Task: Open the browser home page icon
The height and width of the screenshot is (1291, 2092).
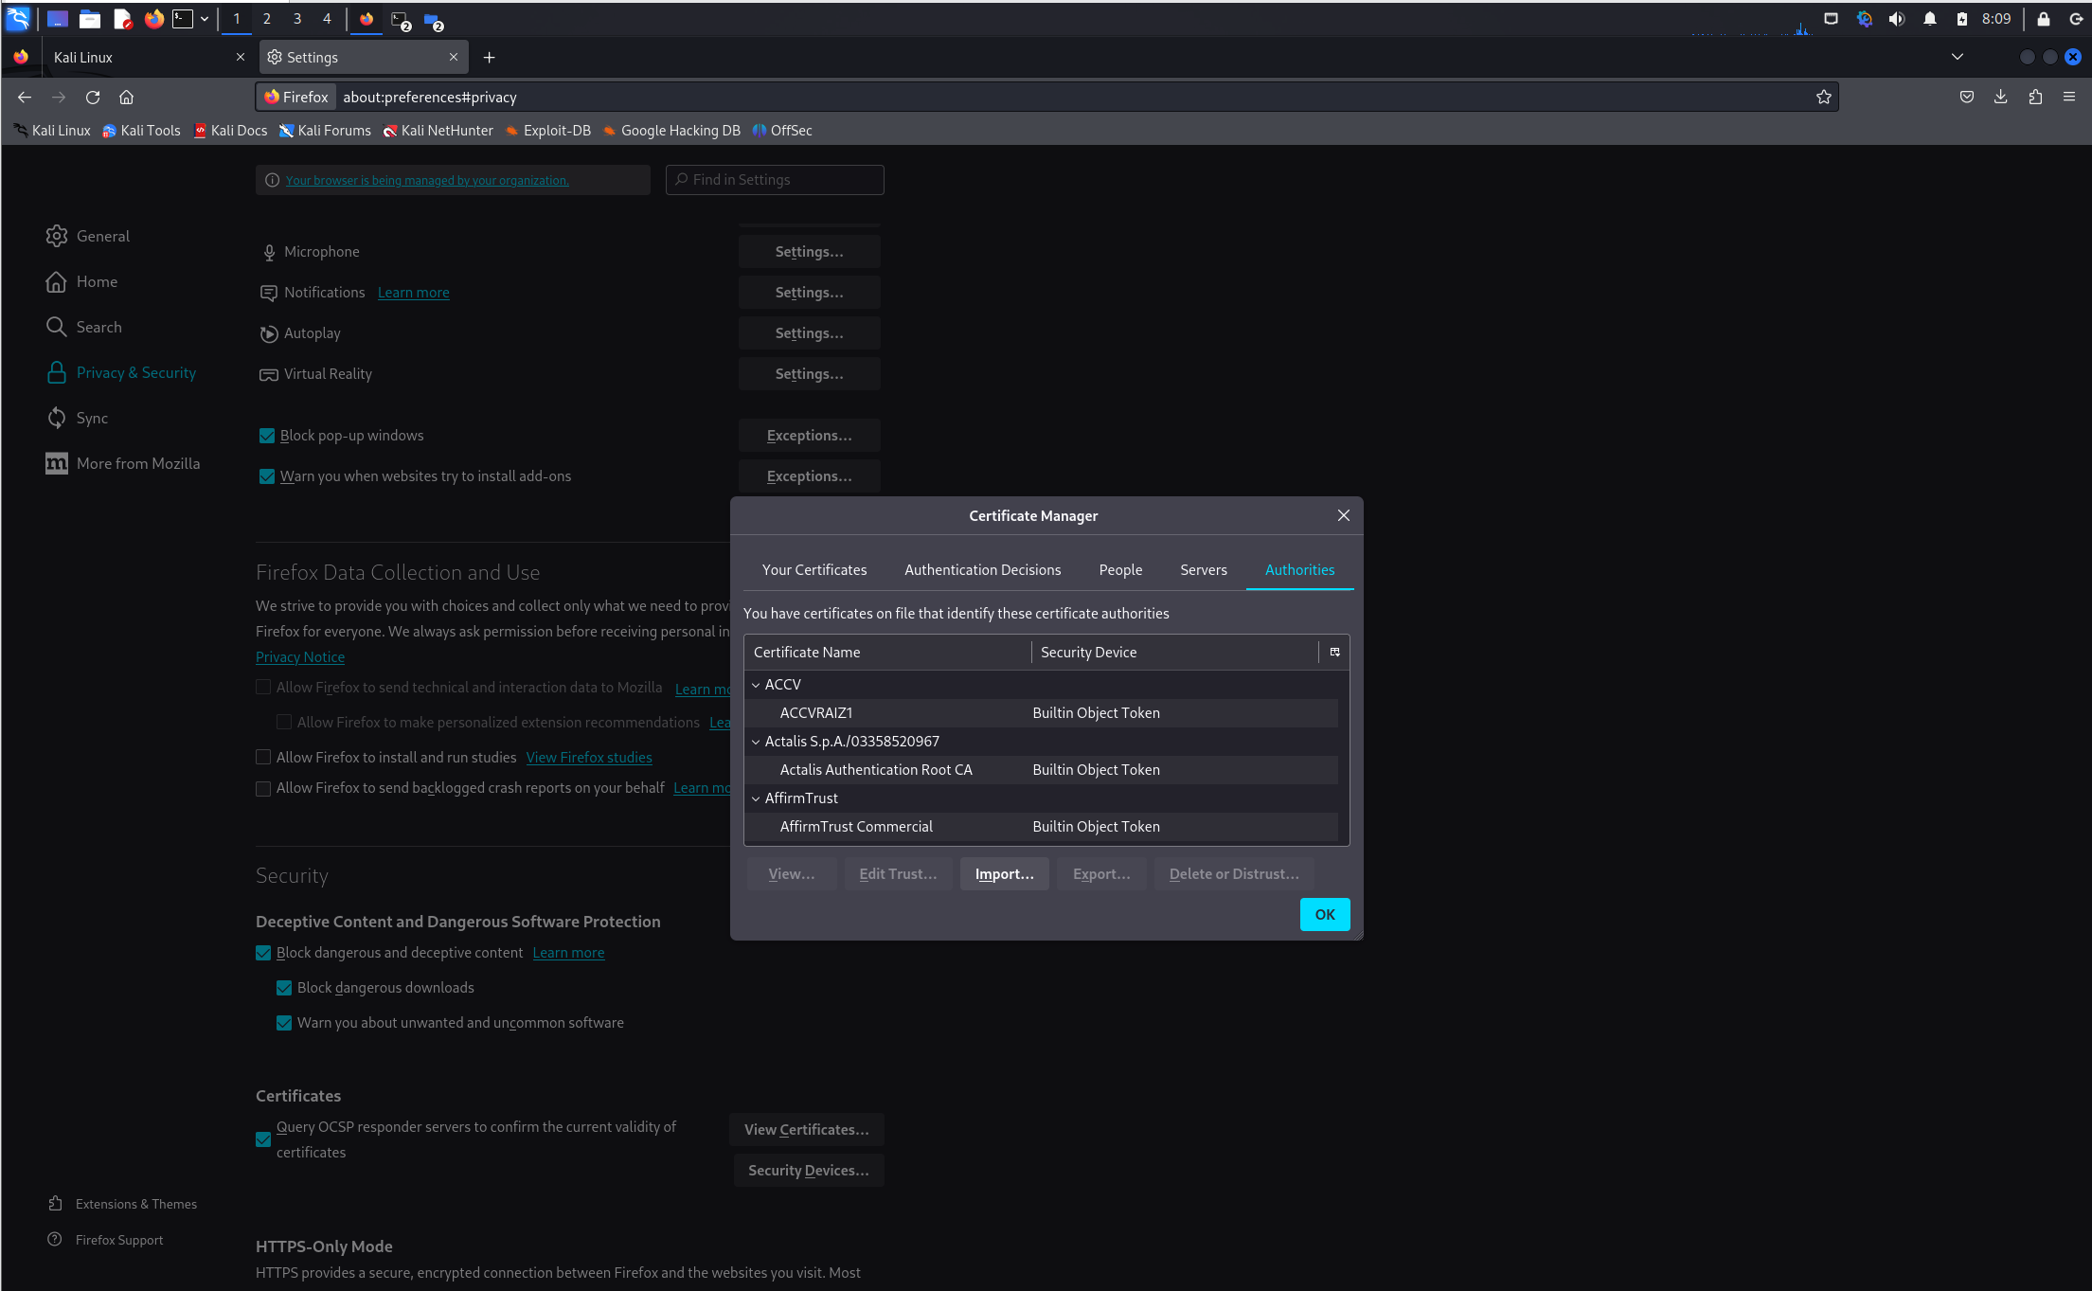Action: tap(126, 97)
